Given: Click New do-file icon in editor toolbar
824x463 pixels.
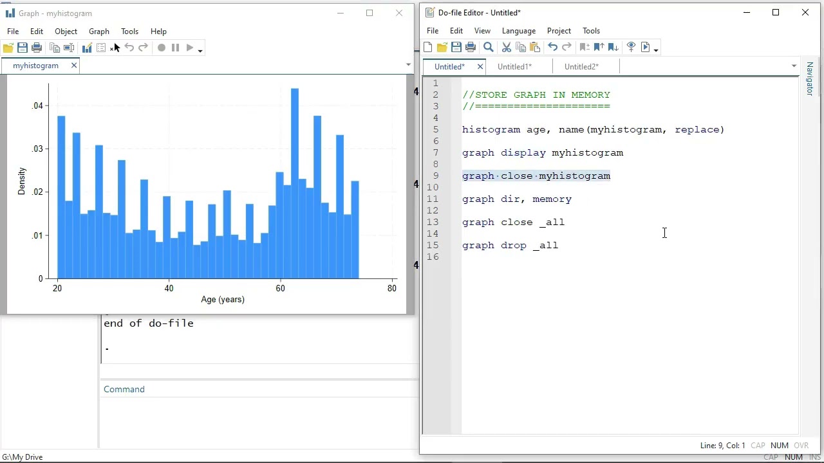Looking at the screenshot, I should pyautogui.click(x=428, y=47).
